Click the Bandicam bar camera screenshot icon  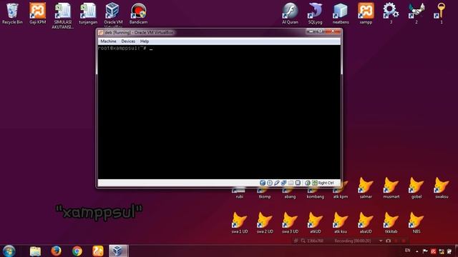pos(388,241)
